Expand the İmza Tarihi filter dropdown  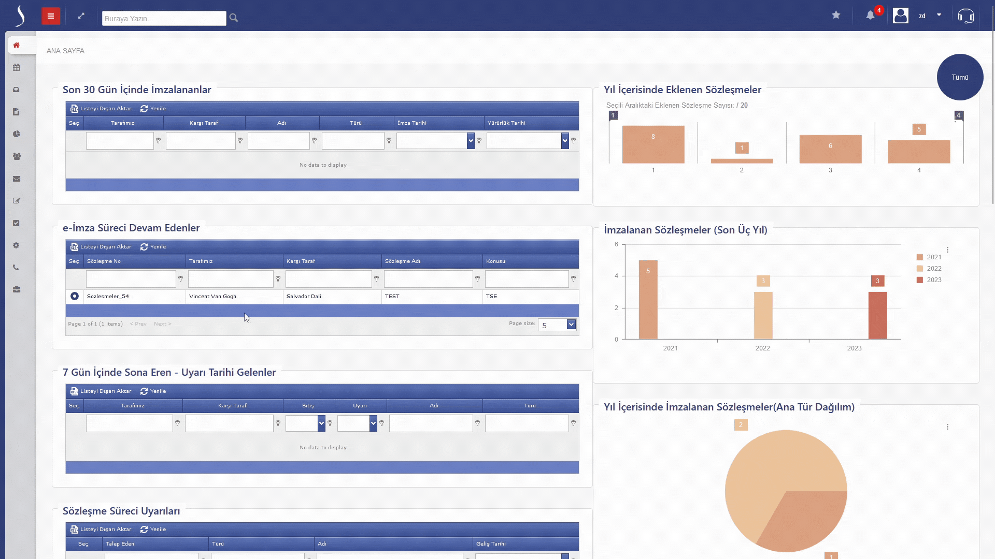pyautogui.click(x=471, y=141)
